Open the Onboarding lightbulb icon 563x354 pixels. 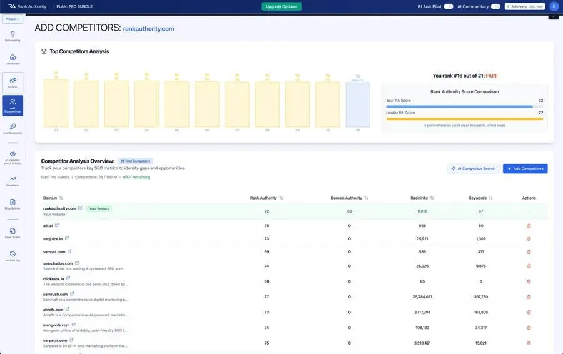click(x=13, y=34)
